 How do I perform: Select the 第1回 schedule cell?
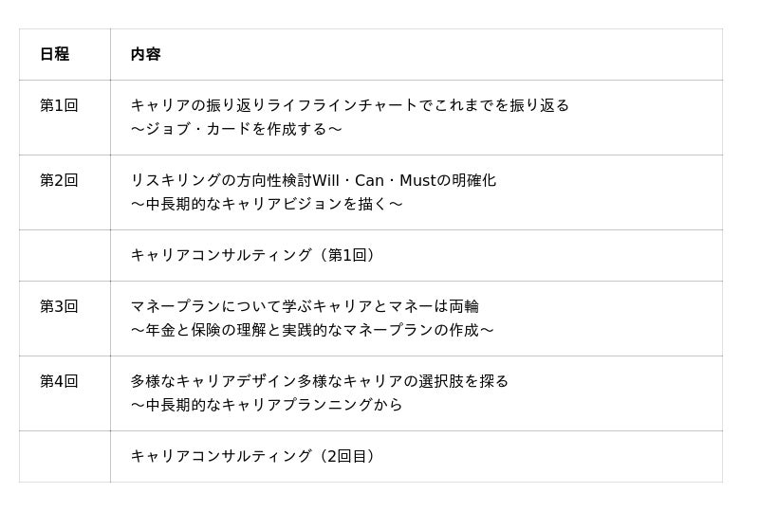[x=59, y=105]
